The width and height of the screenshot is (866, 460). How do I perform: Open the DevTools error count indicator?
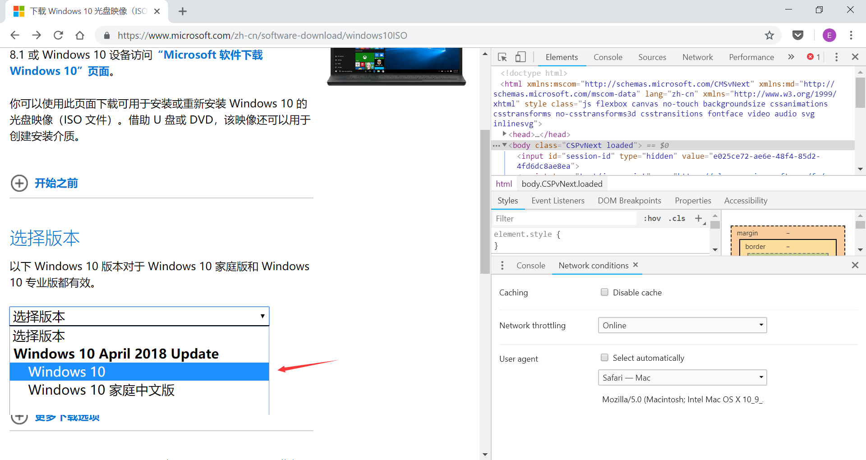(814, 57)
